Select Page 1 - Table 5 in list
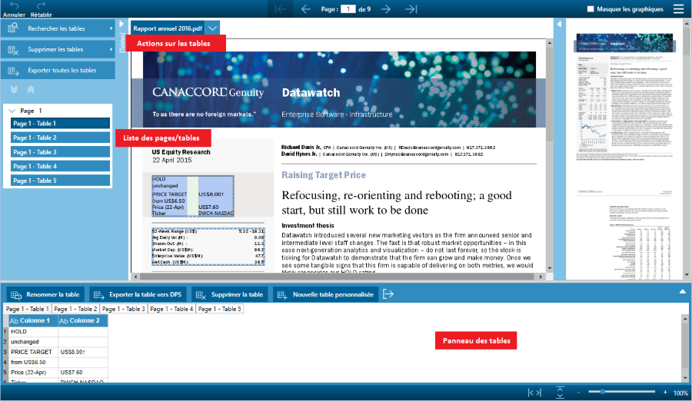The image size is (692, 401). click(60, 181)
